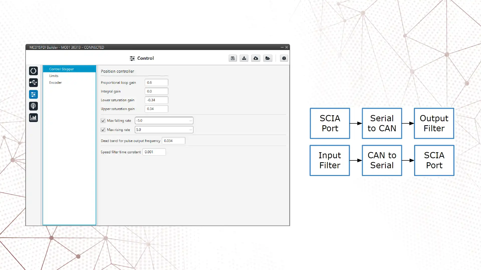Click the Position controller heading
Image resolution: width=481 pixels, height=270 pixels.
[117, 71]
